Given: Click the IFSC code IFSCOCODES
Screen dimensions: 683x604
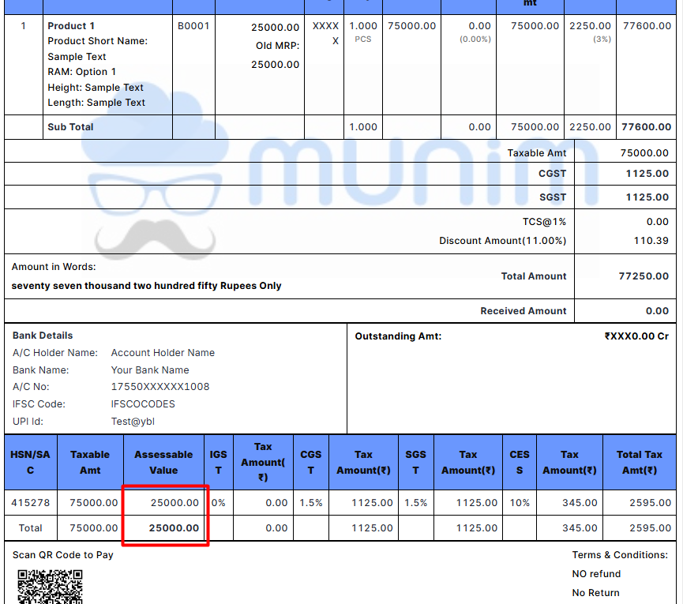Looking at the screenshot, I should tap(143, 404).
